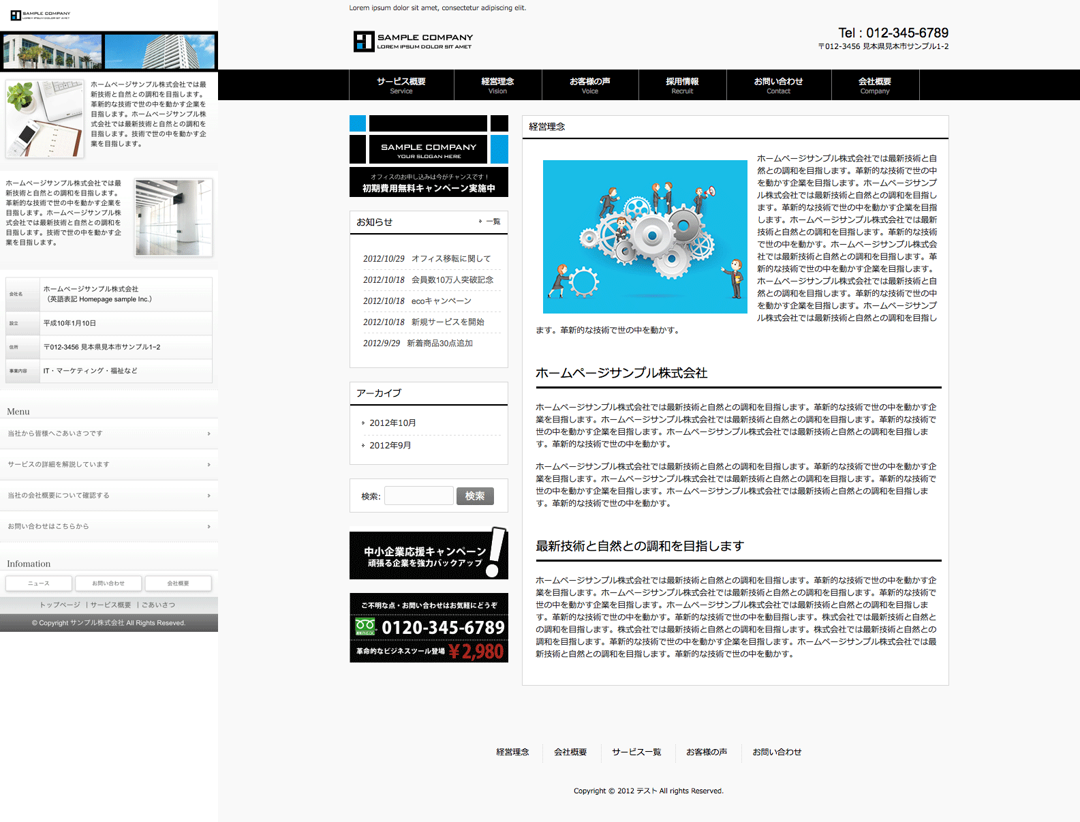Click the small logo in mobile preview
This screenshot has height=822, width=1080.
pos(40,15)
